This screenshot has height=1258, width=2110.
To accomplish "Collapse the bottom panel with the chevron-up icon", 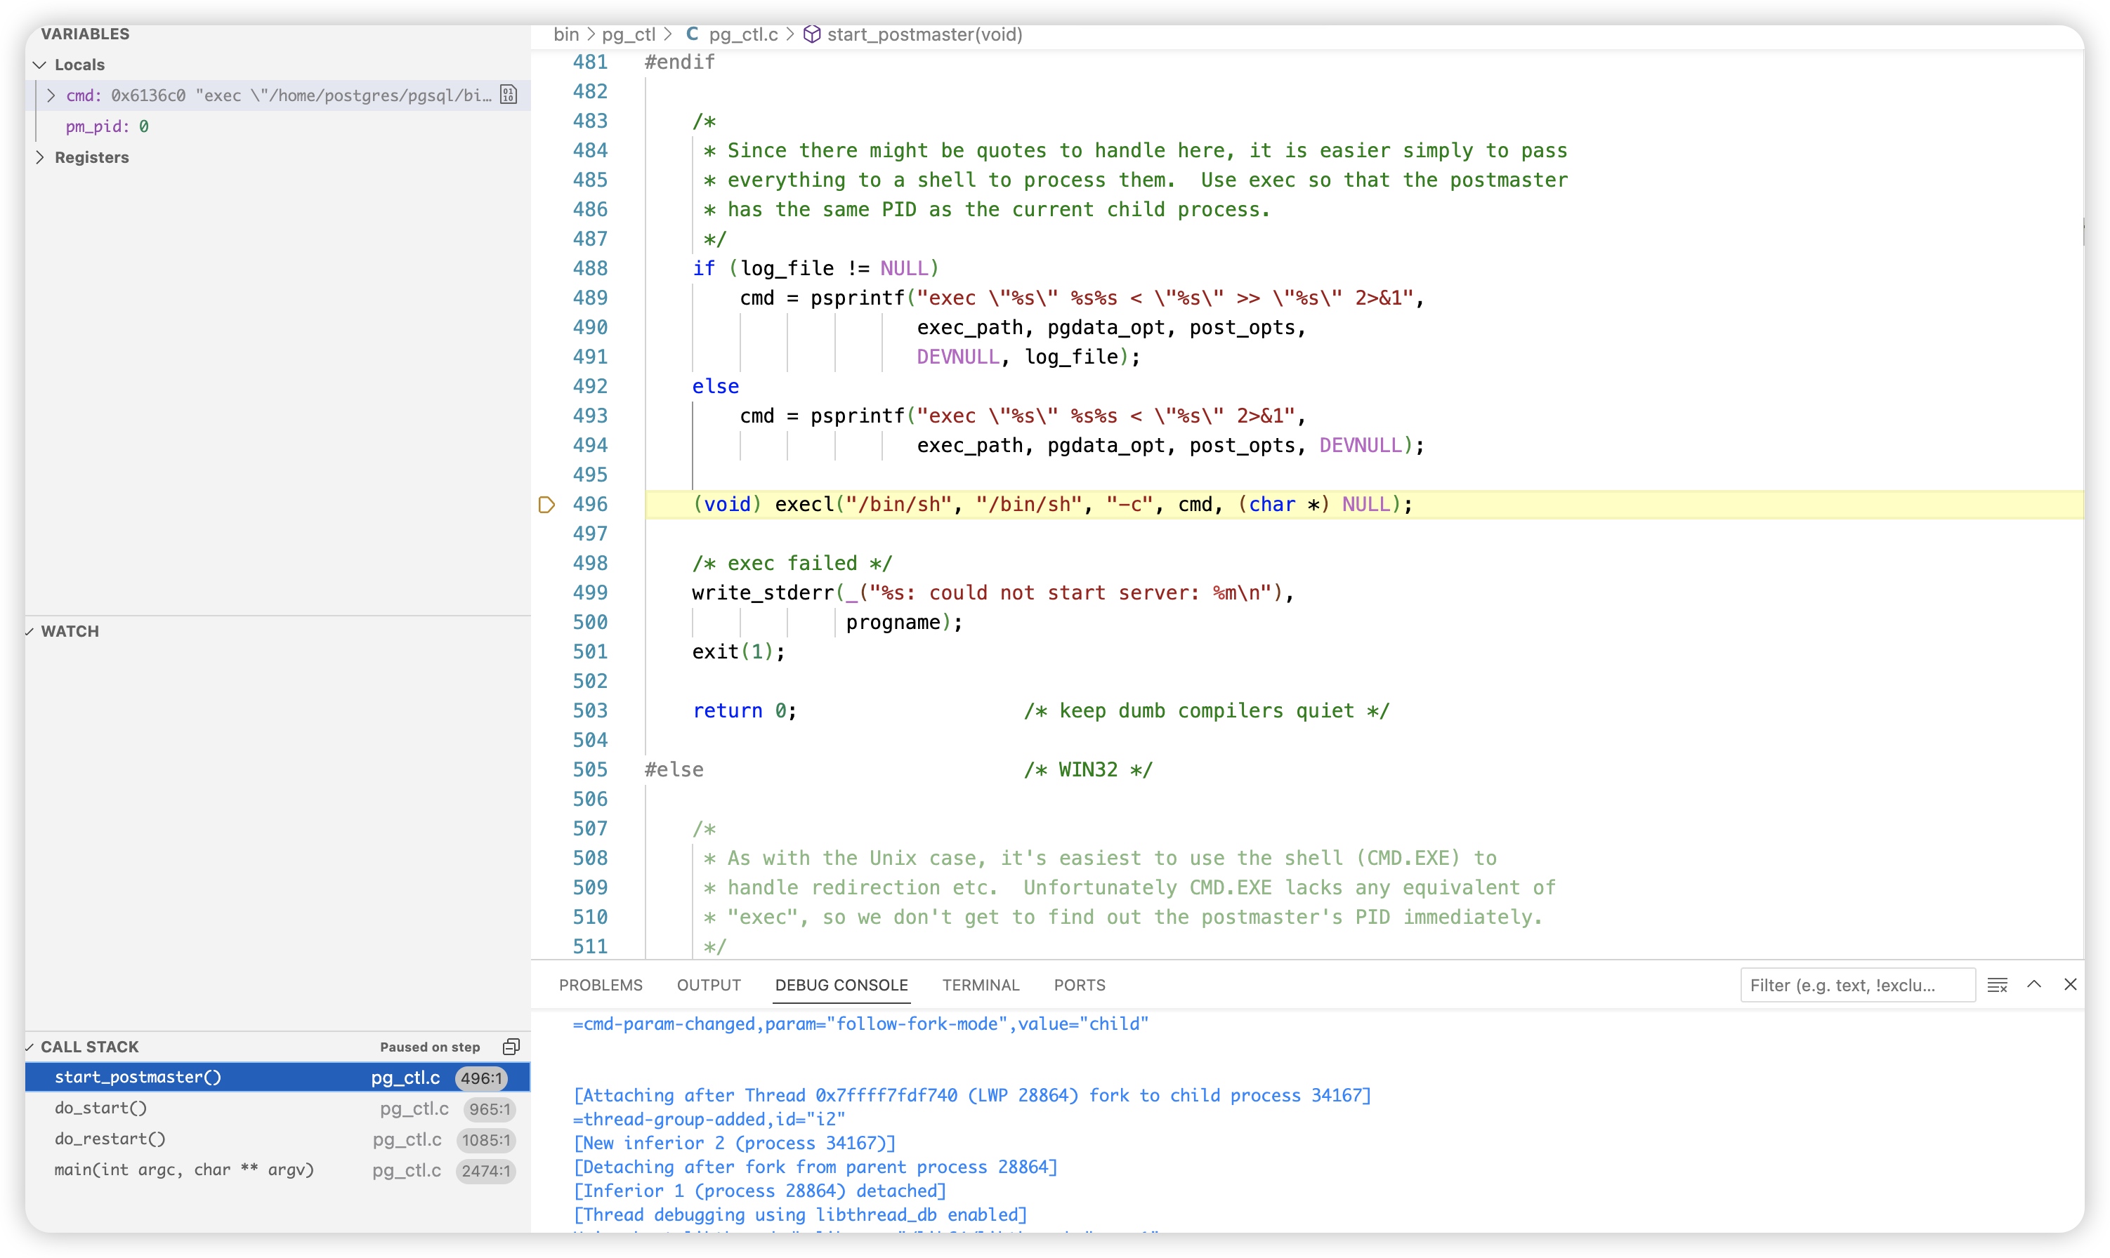I will click(2033, 984).
